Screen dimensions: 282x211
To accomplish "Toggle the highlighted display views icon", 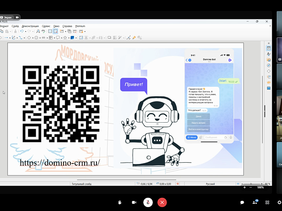I will pyautogui.click(x=56, y=31).
